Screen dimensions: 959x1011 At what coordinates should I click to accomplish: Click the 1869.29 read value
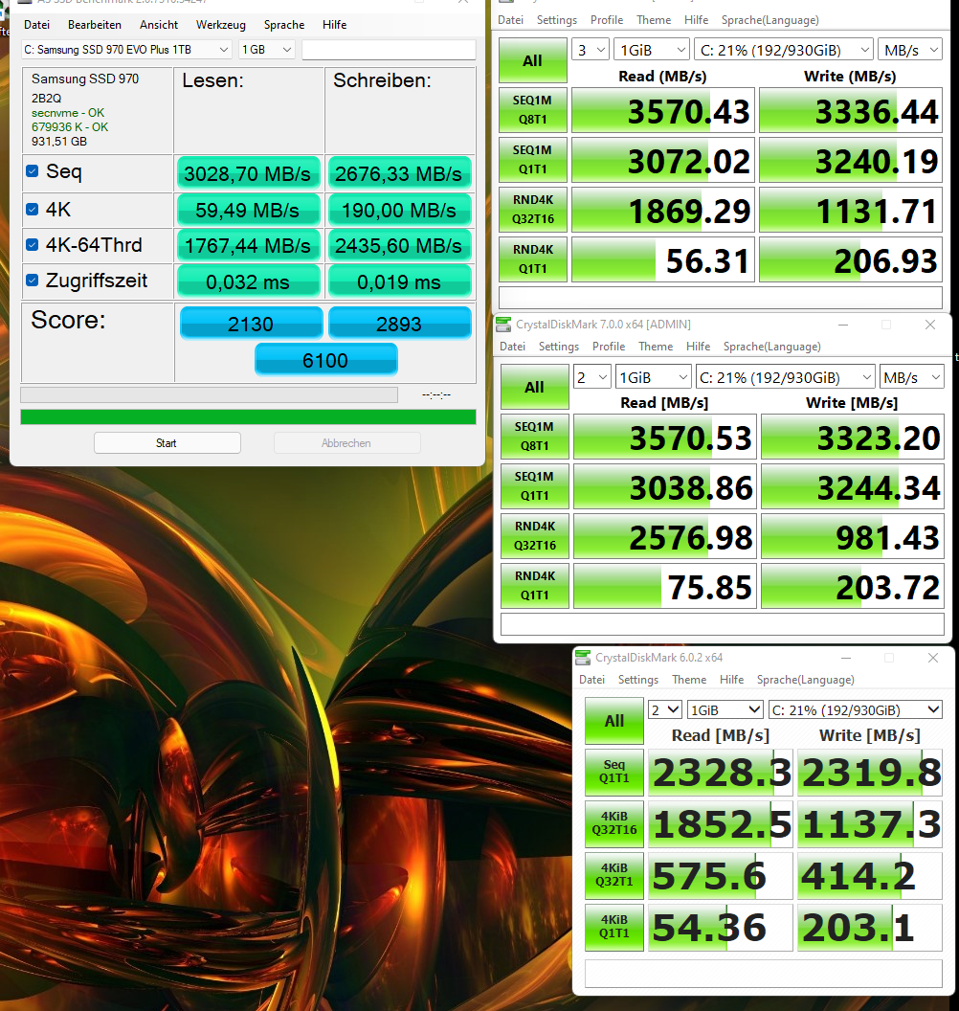[x=662, y=211]
